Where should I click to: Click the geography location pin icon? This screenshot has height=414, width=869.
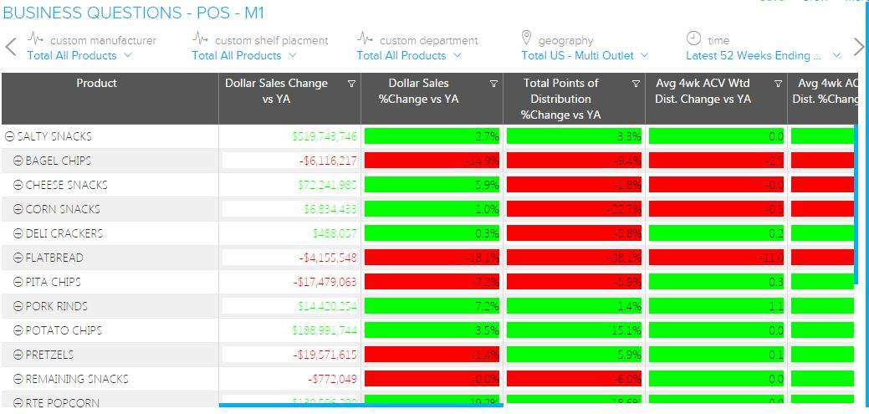pos(526,38)
